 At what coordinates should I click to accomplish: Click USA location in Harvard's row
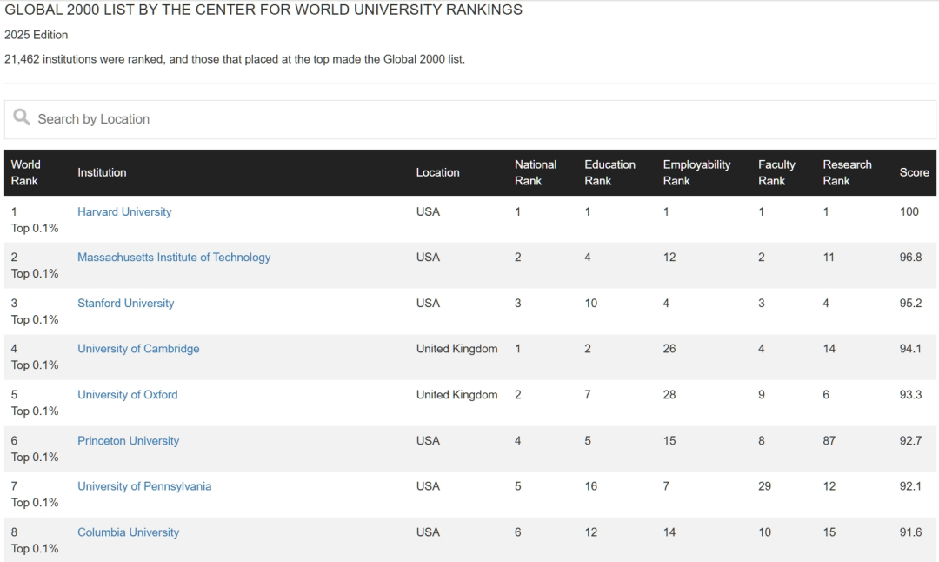(428, 211)
